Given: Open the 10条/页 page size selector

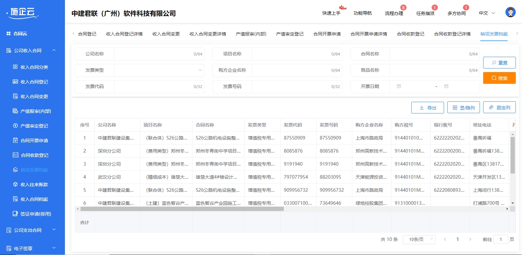Looking at the screenshot, I should (419, 239).
